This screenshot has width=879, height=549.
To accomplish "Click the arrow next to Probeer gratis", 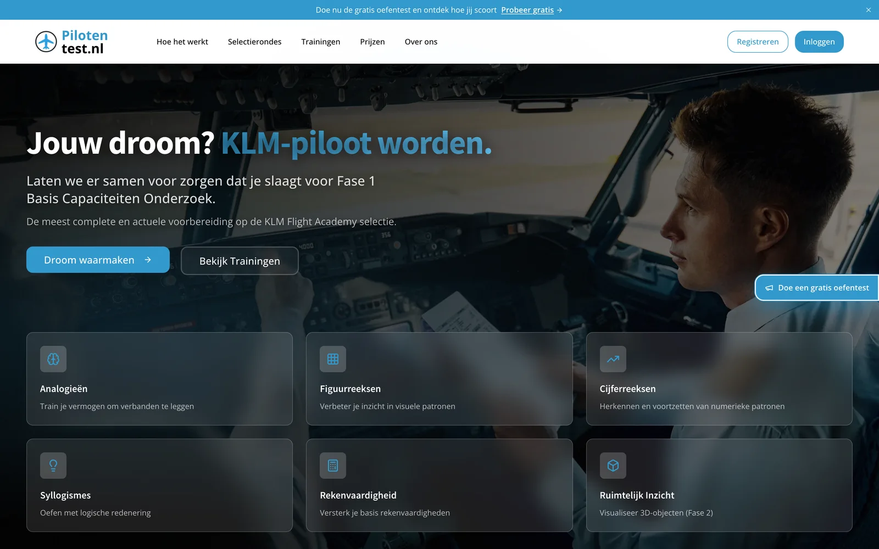I will (559, 10).
